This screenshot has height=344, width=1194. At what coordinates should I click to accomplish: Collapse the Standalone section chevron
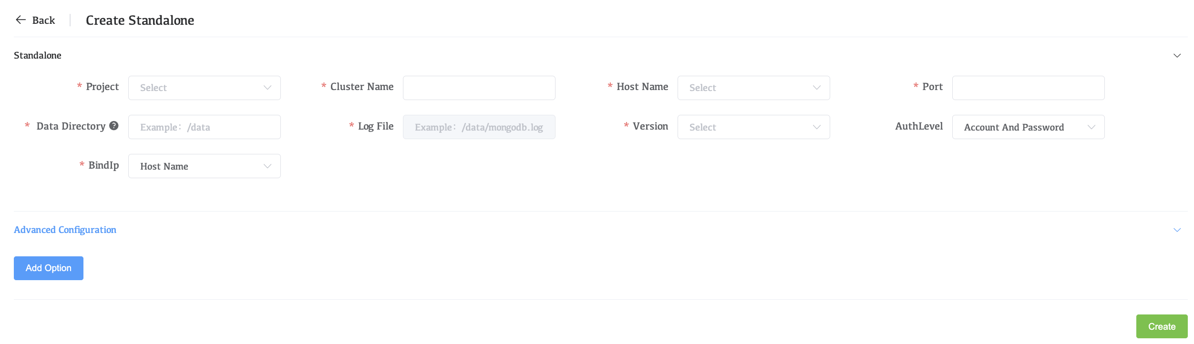[1177, 56]
